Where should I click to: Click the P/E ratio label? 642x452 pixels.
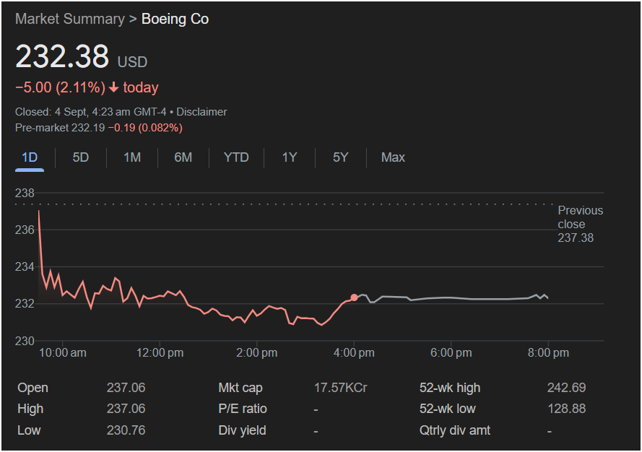coord(243,409)
